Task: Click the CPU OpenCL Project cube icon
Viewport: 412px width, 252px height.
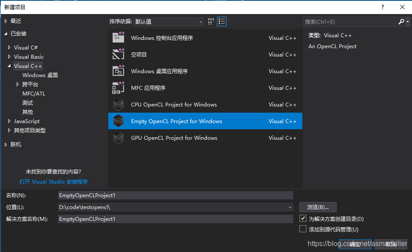Action: 118,104
